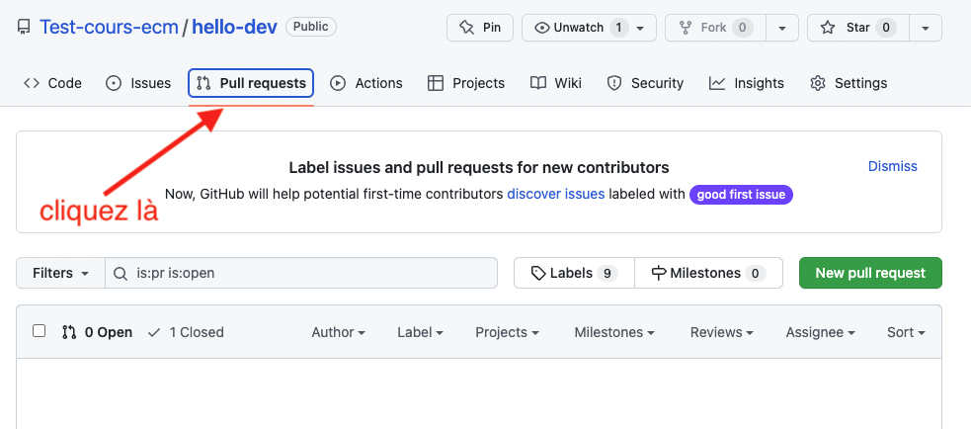The height and width of the screenshot is (429, 971).
Task: Open the Projects tab
Action: point(466,83)
